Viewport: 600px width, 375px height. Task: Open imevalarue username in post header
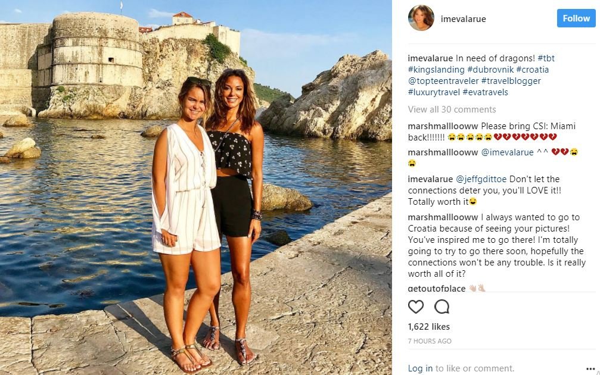[x=463, y=19]
